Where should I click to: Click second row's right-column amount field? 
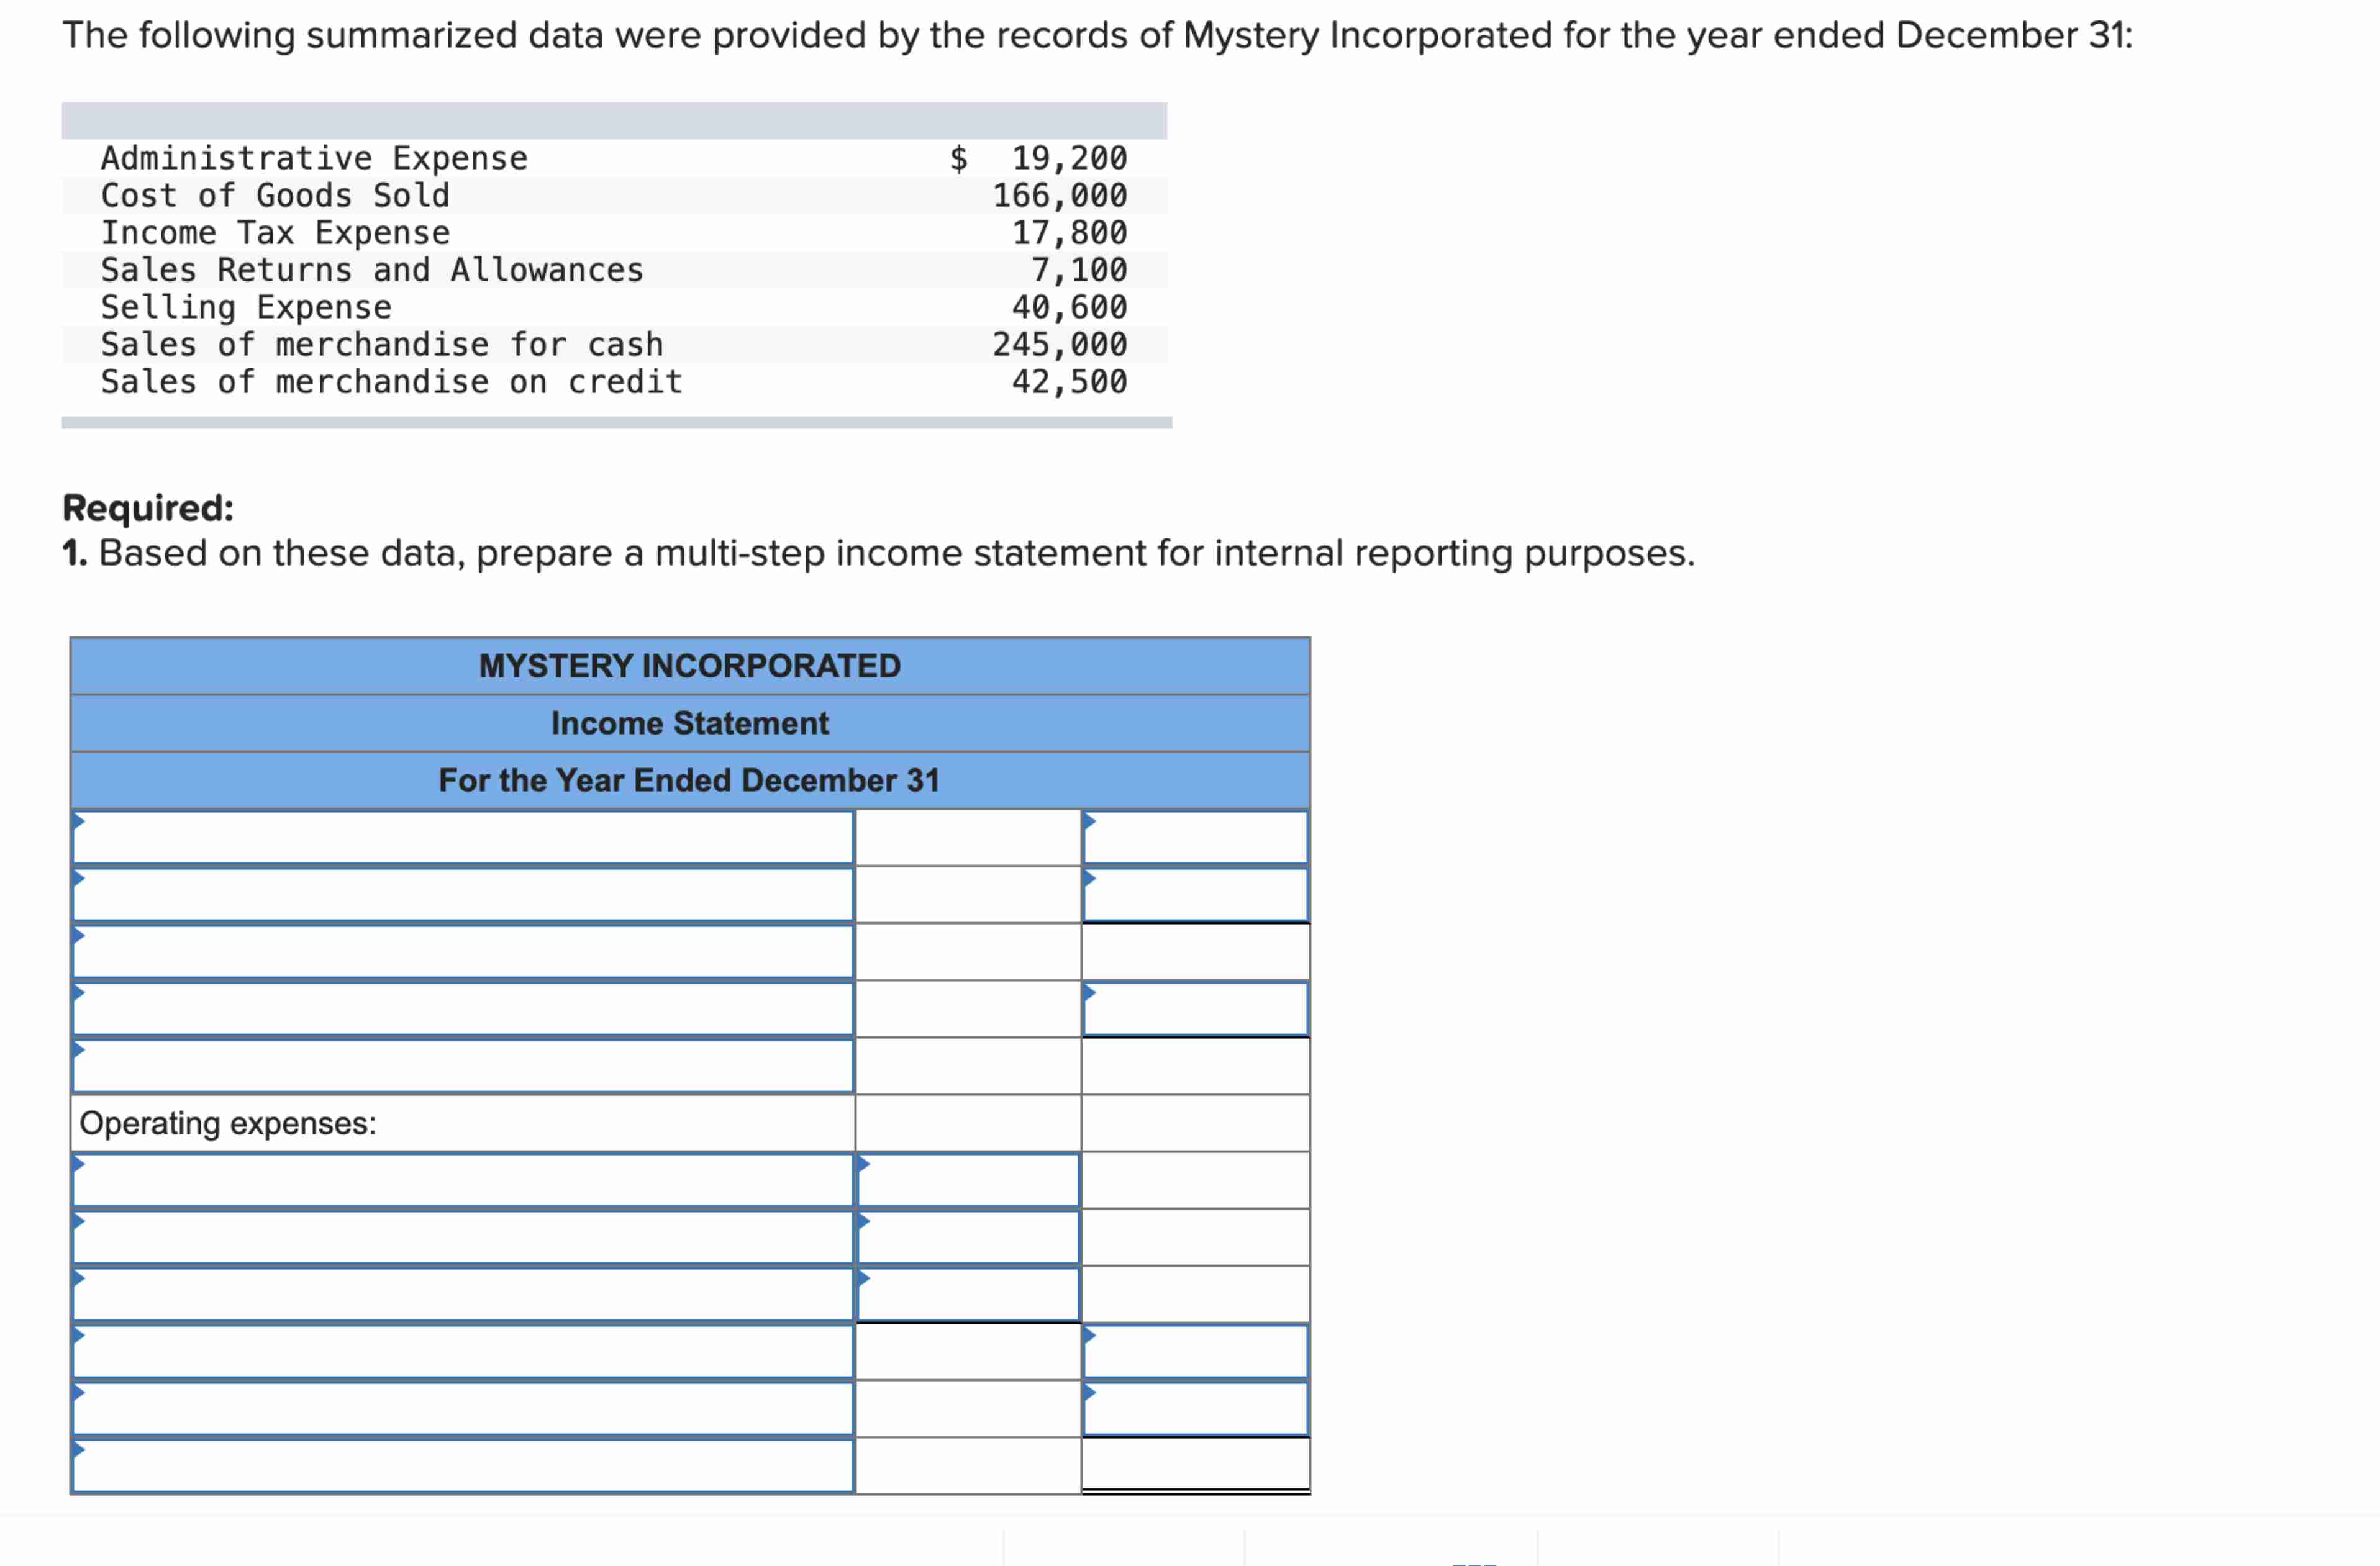click(1195, 895)
